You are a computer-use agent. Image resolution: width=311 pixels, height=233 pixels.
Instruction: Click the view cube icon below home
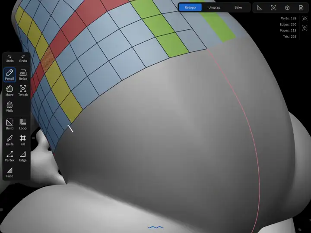pyautogui.click(x=305, y=28)
